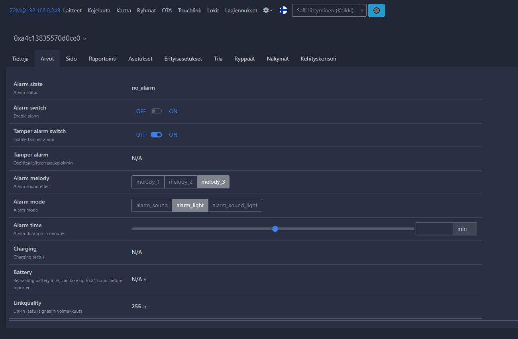Expand the permit join dropdown arrow
Image resolution: width=518 pixels, height=339 pixels.
362,10
